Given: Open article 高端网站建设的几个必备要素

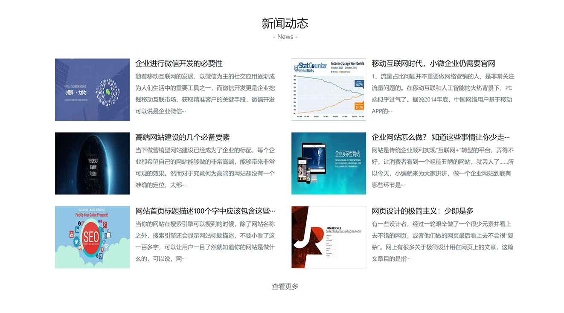Looking at the screenshot, I should tap(183, 137).
